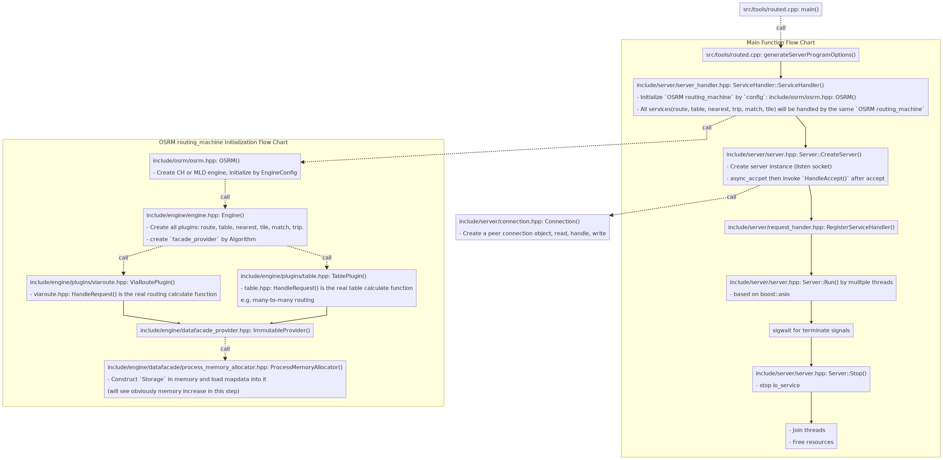943x460 pixels.
Task: Click 'All services(route, table, nearest...' line
Action: coord(780,109)
